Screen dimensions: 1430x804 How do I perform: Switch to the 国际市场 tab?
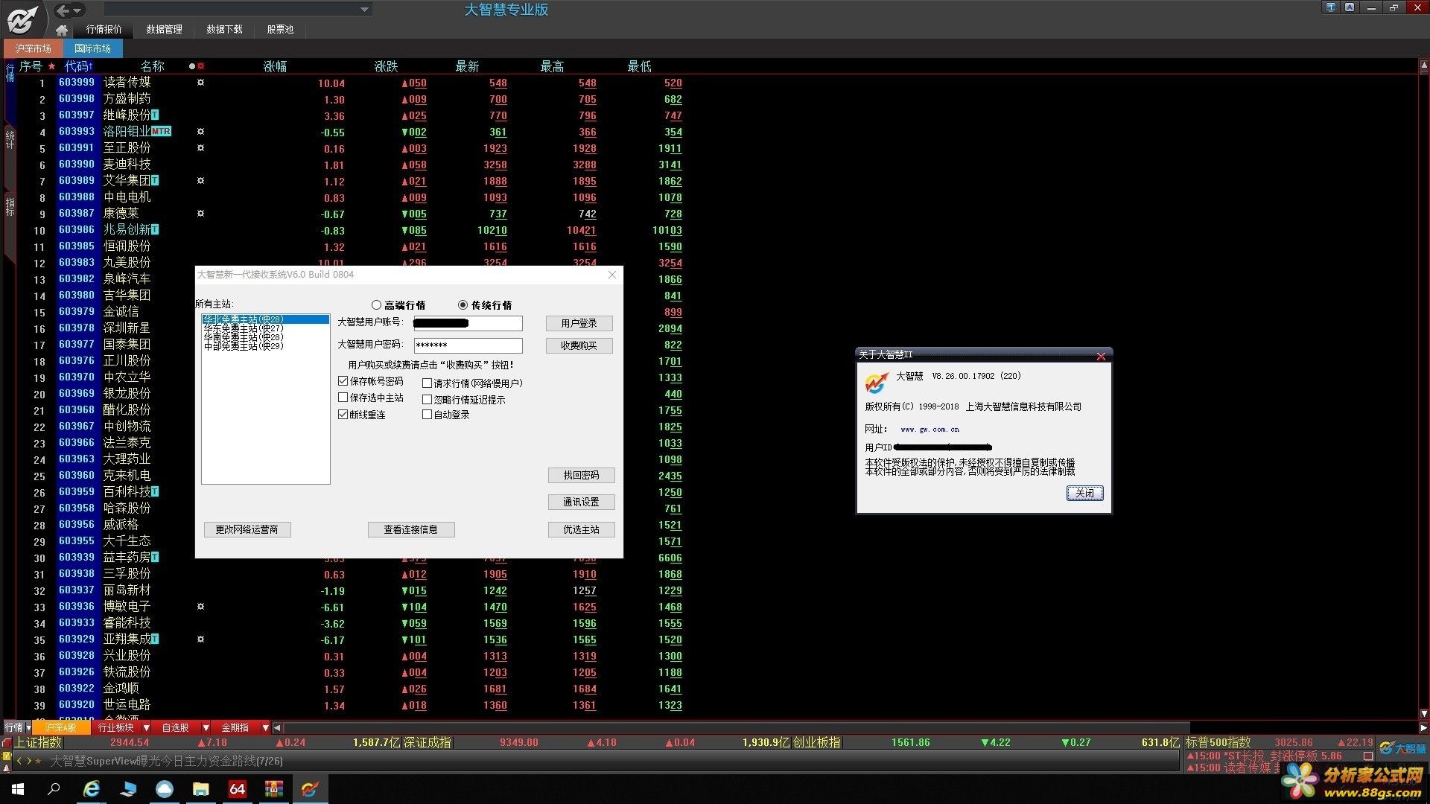[x=92, y=48]
